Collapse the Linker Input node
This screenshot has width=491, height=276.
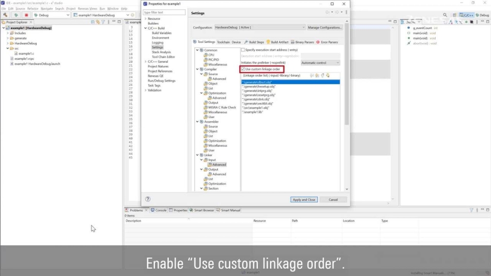point(202,160)
